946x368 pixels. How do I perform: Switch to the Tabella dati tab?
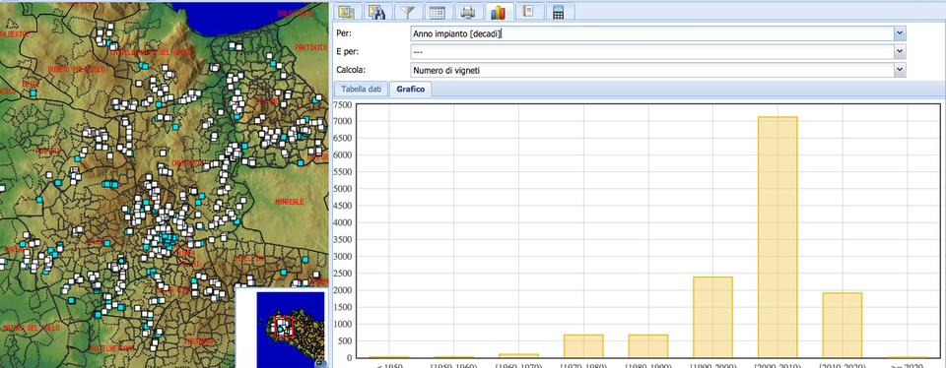click(x=362, y=90)
